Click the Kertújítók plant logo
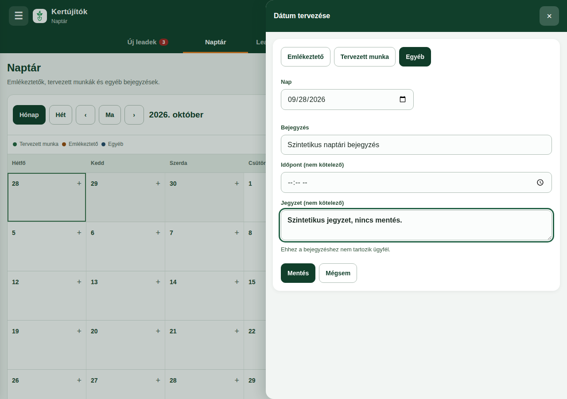The width and height of the screenshot is (567, 399). [x=40, y=16]
